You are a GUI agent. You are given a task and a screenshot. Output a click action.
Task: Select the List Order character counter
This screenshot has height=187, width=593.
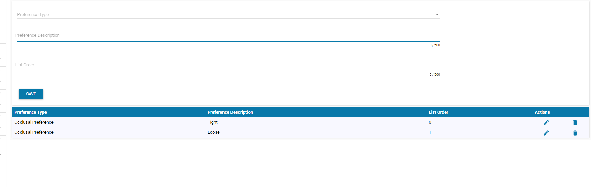pyautogui.click(x=434, y=75)
